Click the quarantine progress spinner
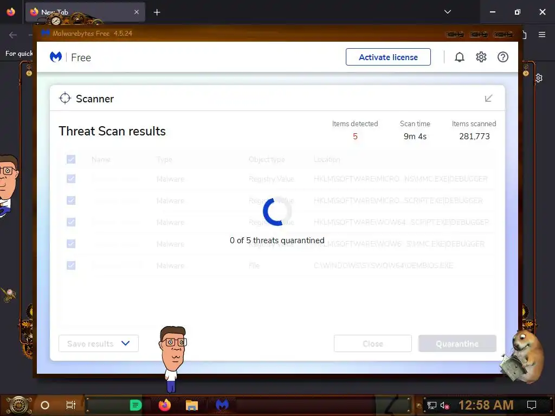 [x=277, y=212]
